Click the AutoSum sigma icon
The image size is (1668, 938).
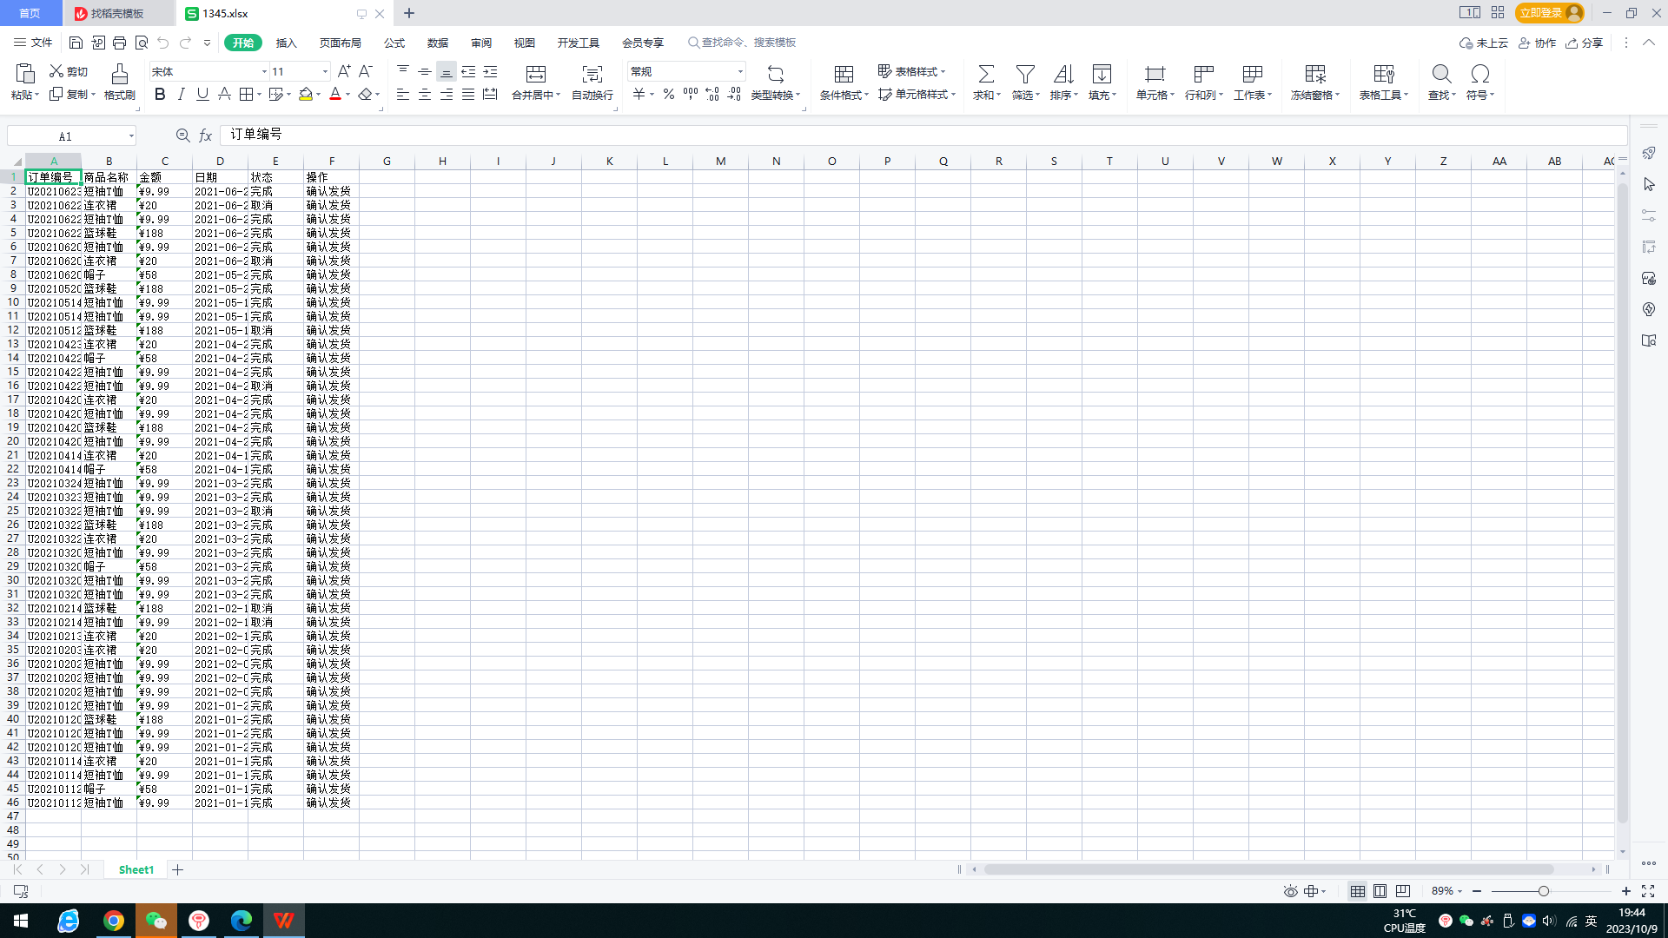click(x=986, y=75)
